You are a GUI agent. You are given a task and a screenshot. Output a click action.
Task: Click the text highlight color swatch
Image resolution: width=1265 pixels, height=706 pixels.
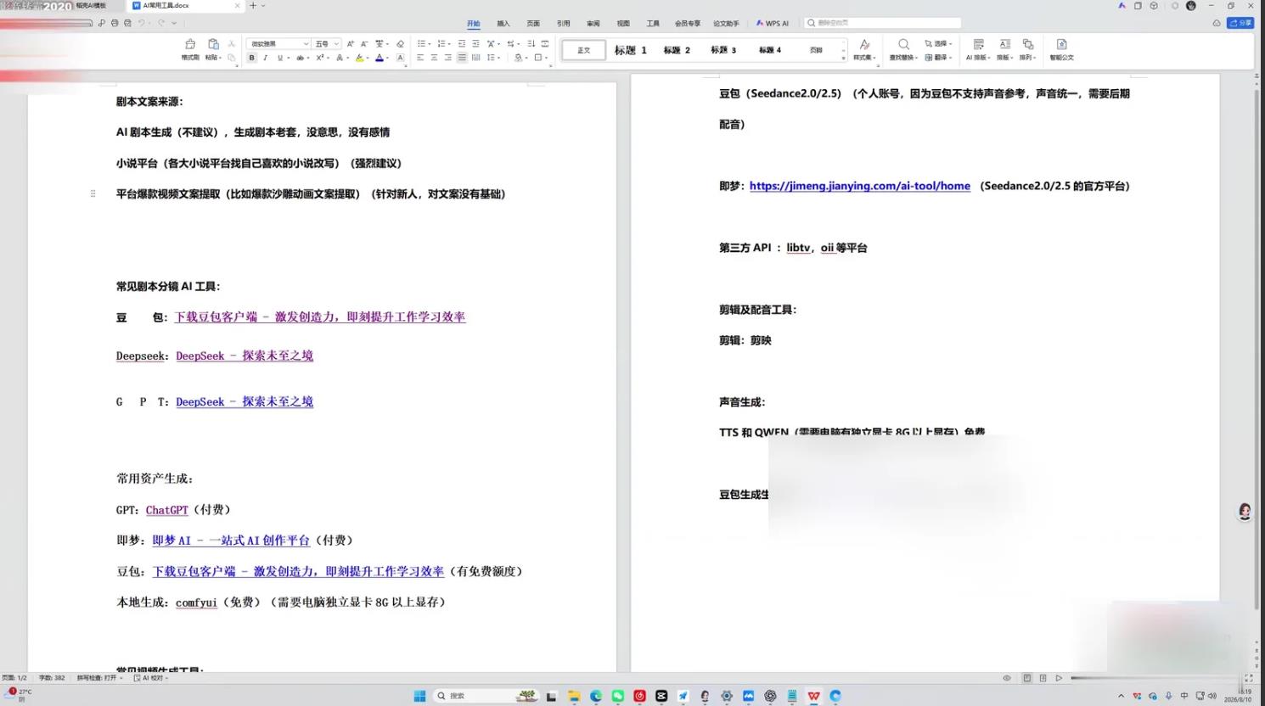pos(359,58)
